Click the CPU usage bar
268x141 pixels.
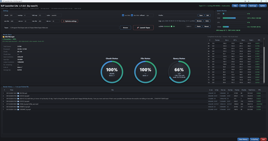[x=235, y=13]
